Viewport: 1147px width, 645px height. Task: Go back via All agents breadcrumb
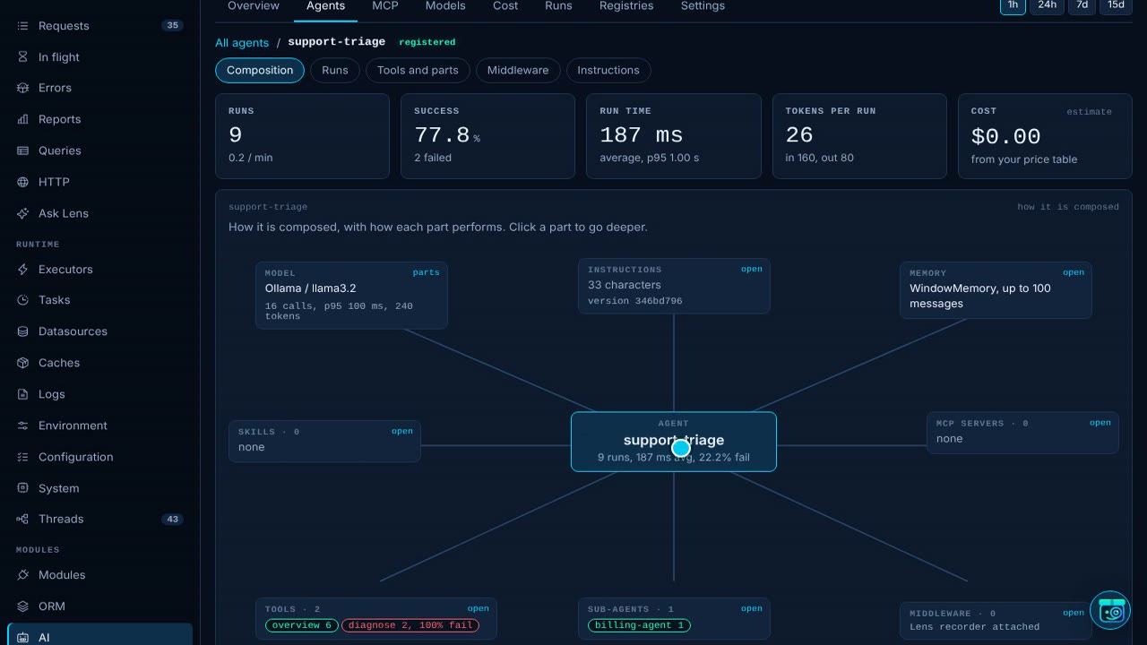pos(242,43)
